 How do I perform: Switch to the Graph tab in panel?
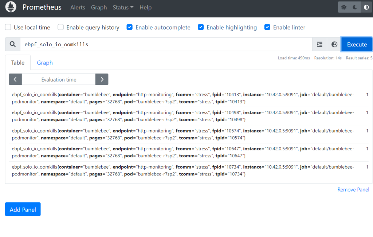tap(45, 63)
